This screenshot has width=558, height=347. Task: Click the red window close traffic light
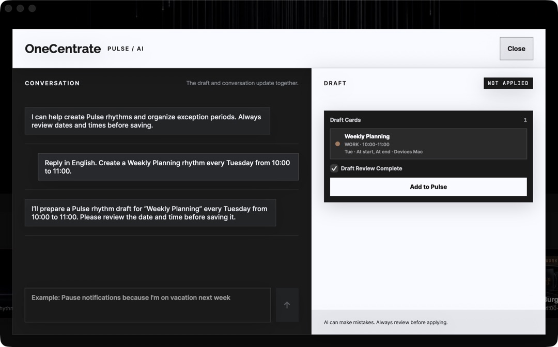pyautogui.click(x=9, y=8)
